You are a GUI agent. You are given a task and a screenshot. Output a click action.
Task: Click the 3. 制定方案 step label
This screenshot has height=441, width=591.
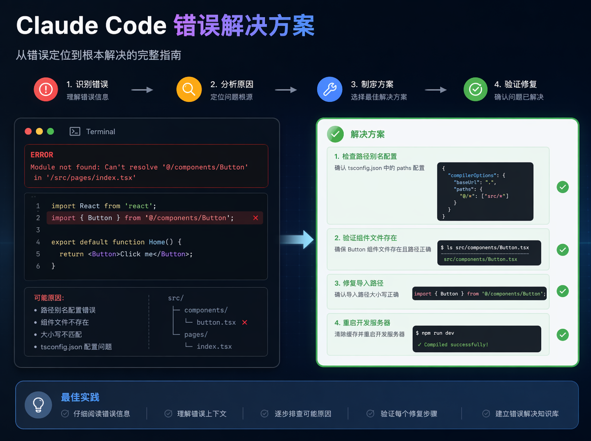point(372,85)
